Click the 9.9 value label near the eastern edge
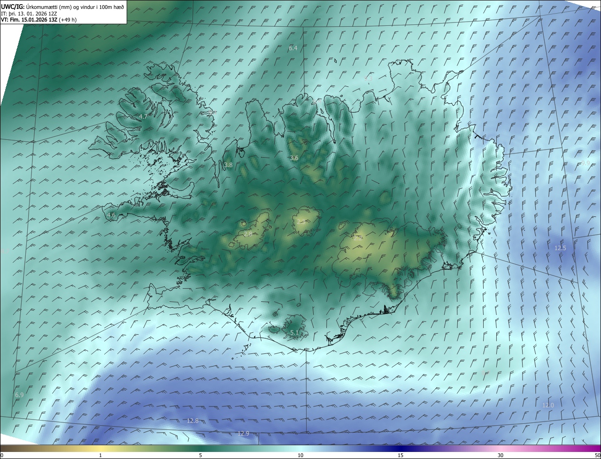Viewport: 601px width, 459px height. (x=585, y=163)
